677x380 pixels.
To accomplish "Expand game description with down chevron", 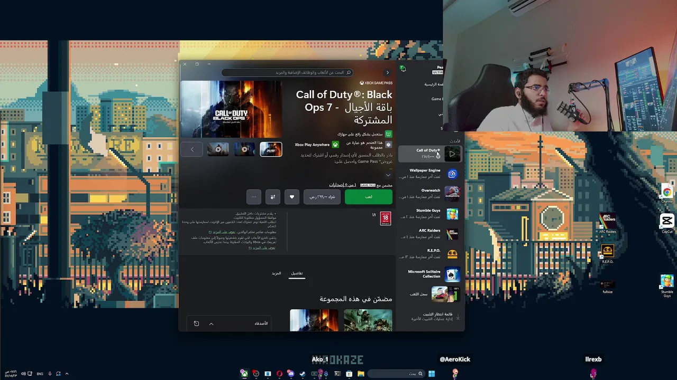I will pos(388,175).
